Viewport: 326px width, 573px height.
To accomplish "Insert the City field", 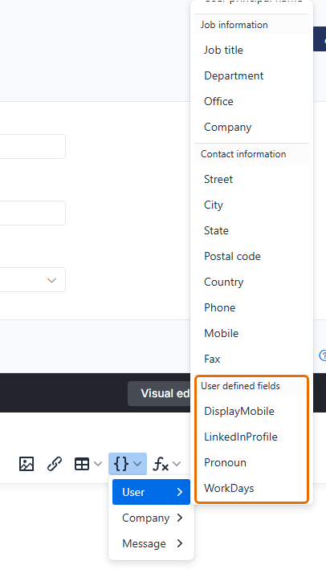I will tap(252, 205).
